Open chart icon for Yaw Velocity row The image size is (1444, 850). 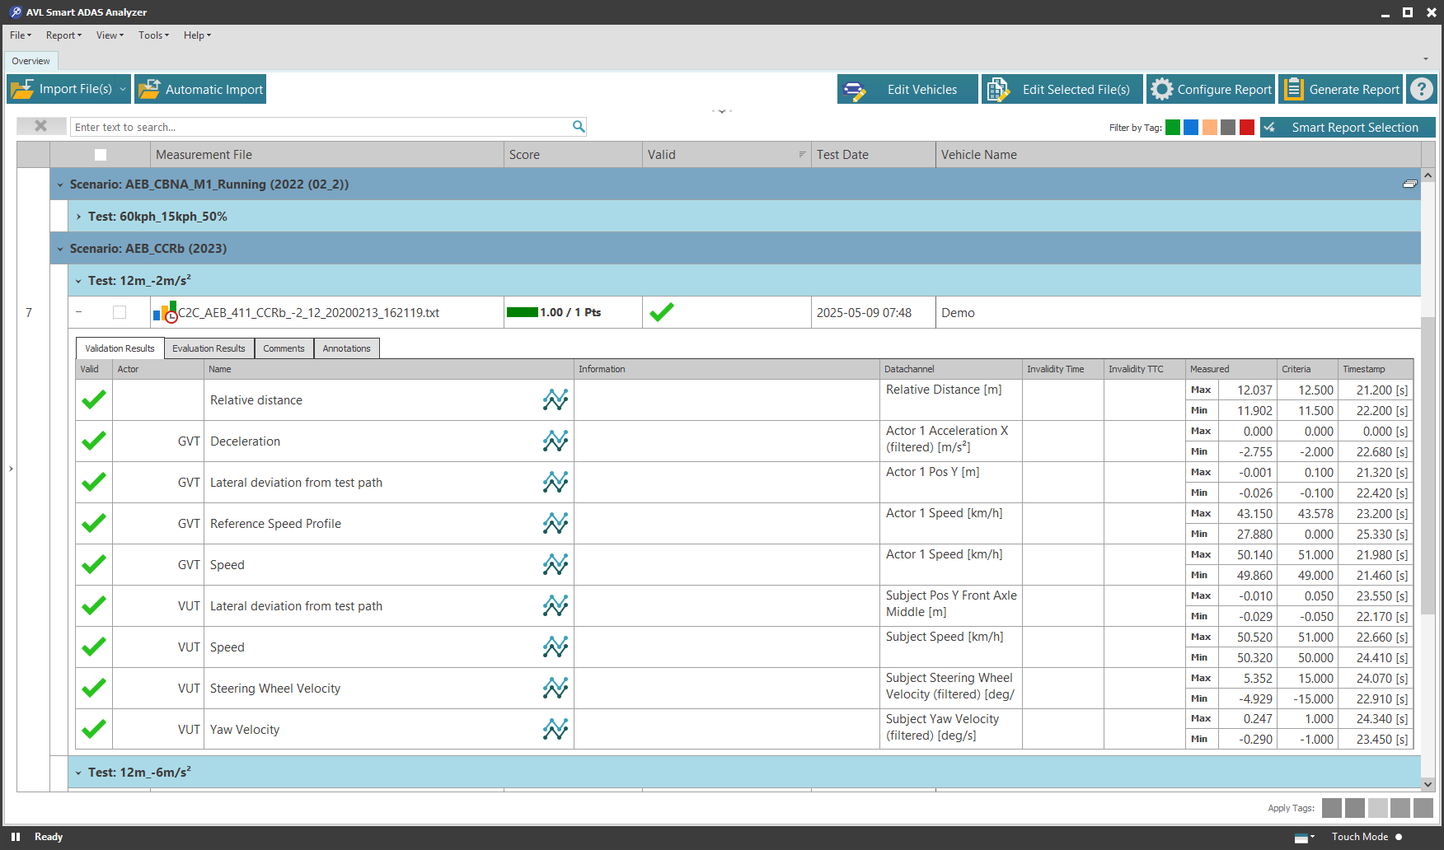(x=555, y=729)
